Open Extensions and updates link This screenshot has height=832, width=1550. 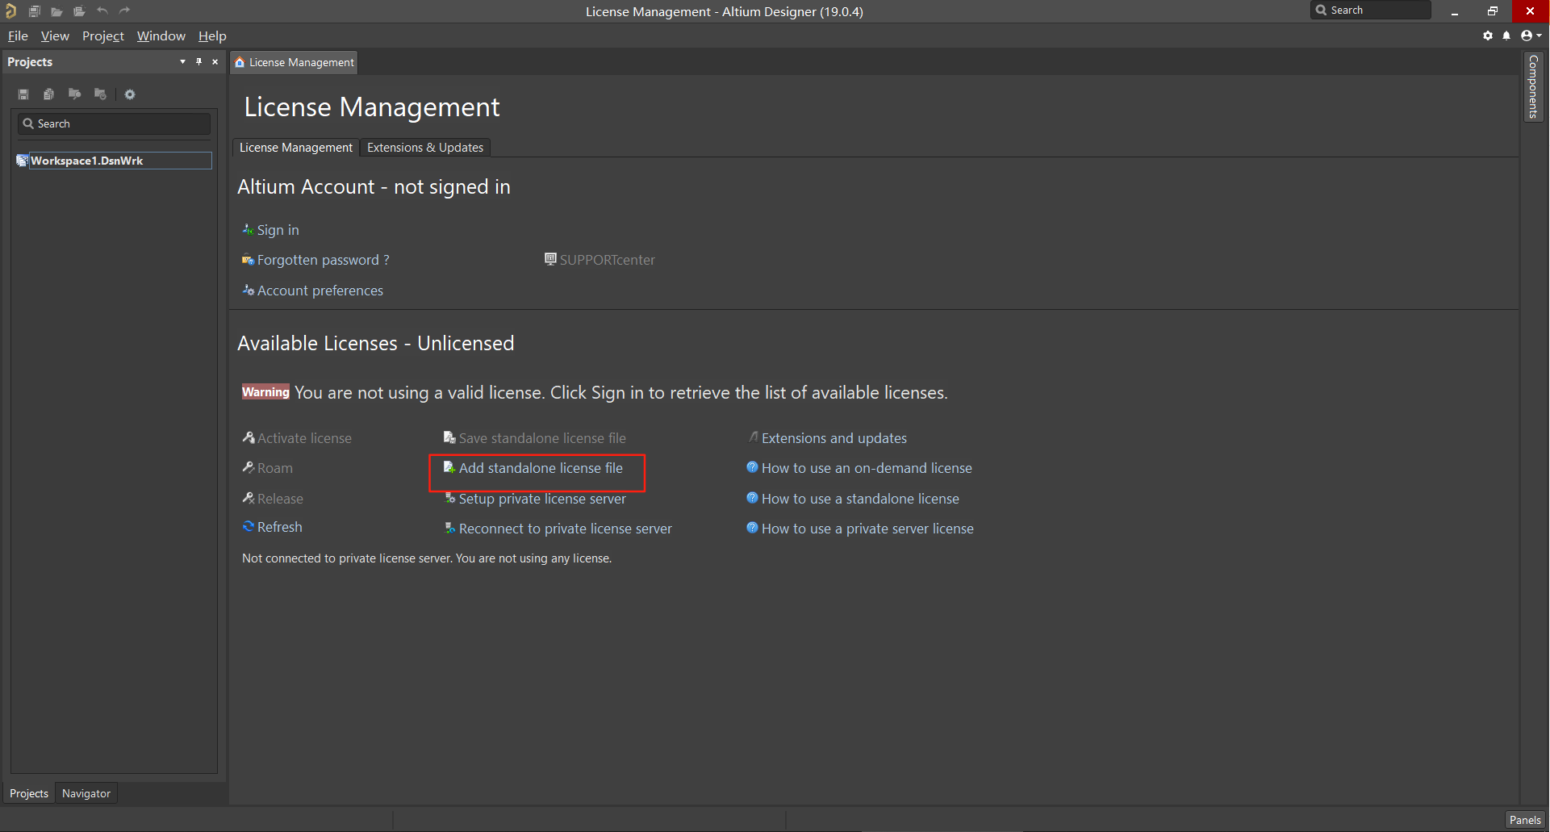(x=827, y=438)
